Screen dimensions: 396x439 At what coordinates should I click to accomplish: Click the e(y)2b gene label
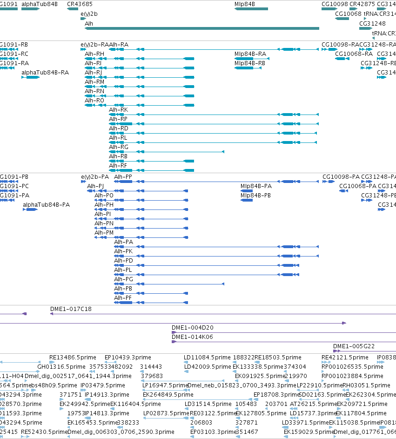[x=89, y=14]
